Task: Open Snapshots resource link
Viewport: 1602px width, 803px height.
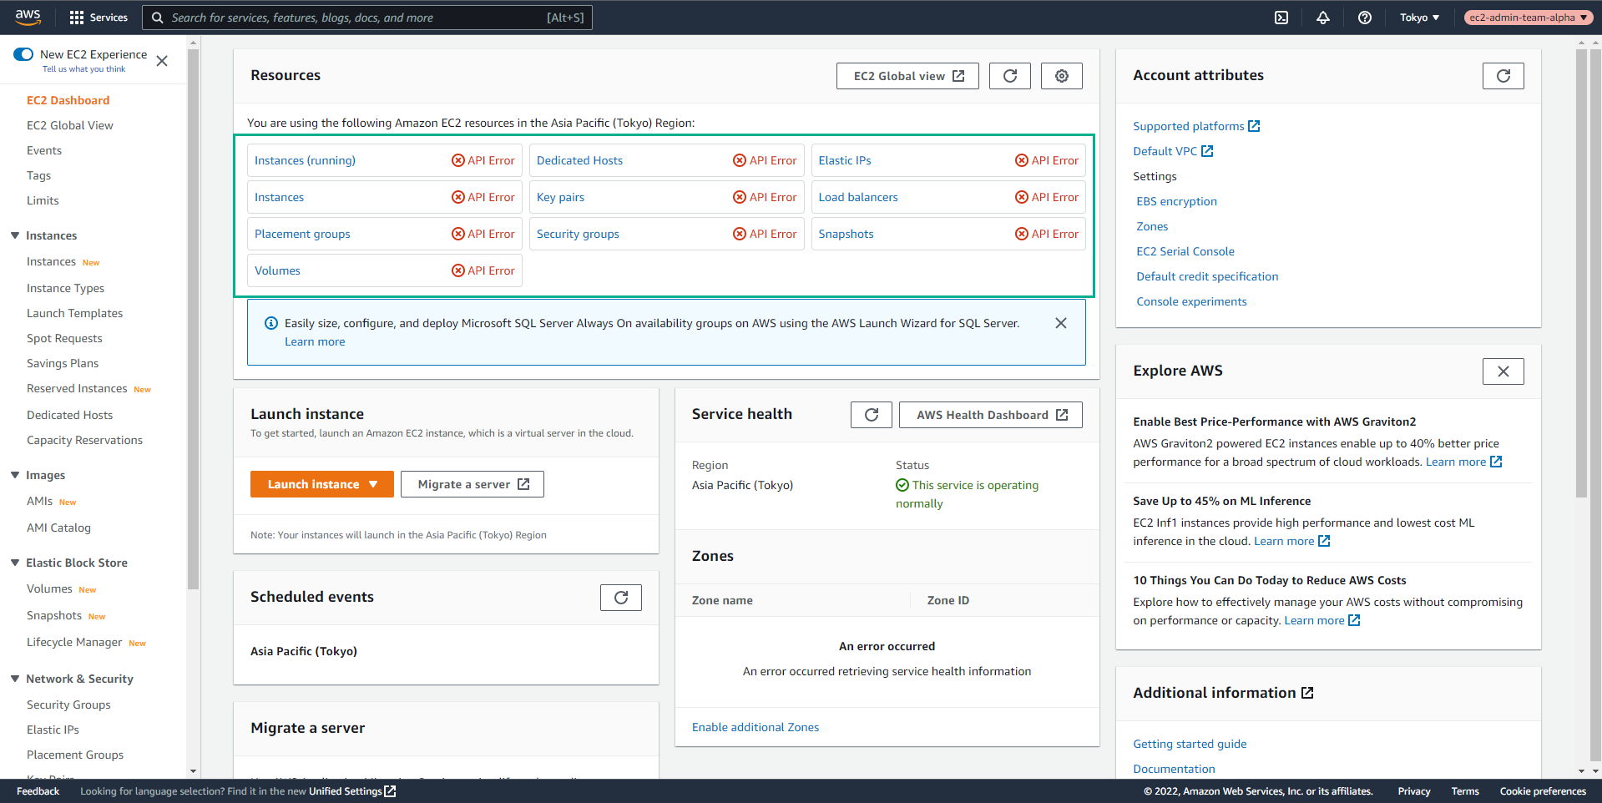Action: point(846,234)
